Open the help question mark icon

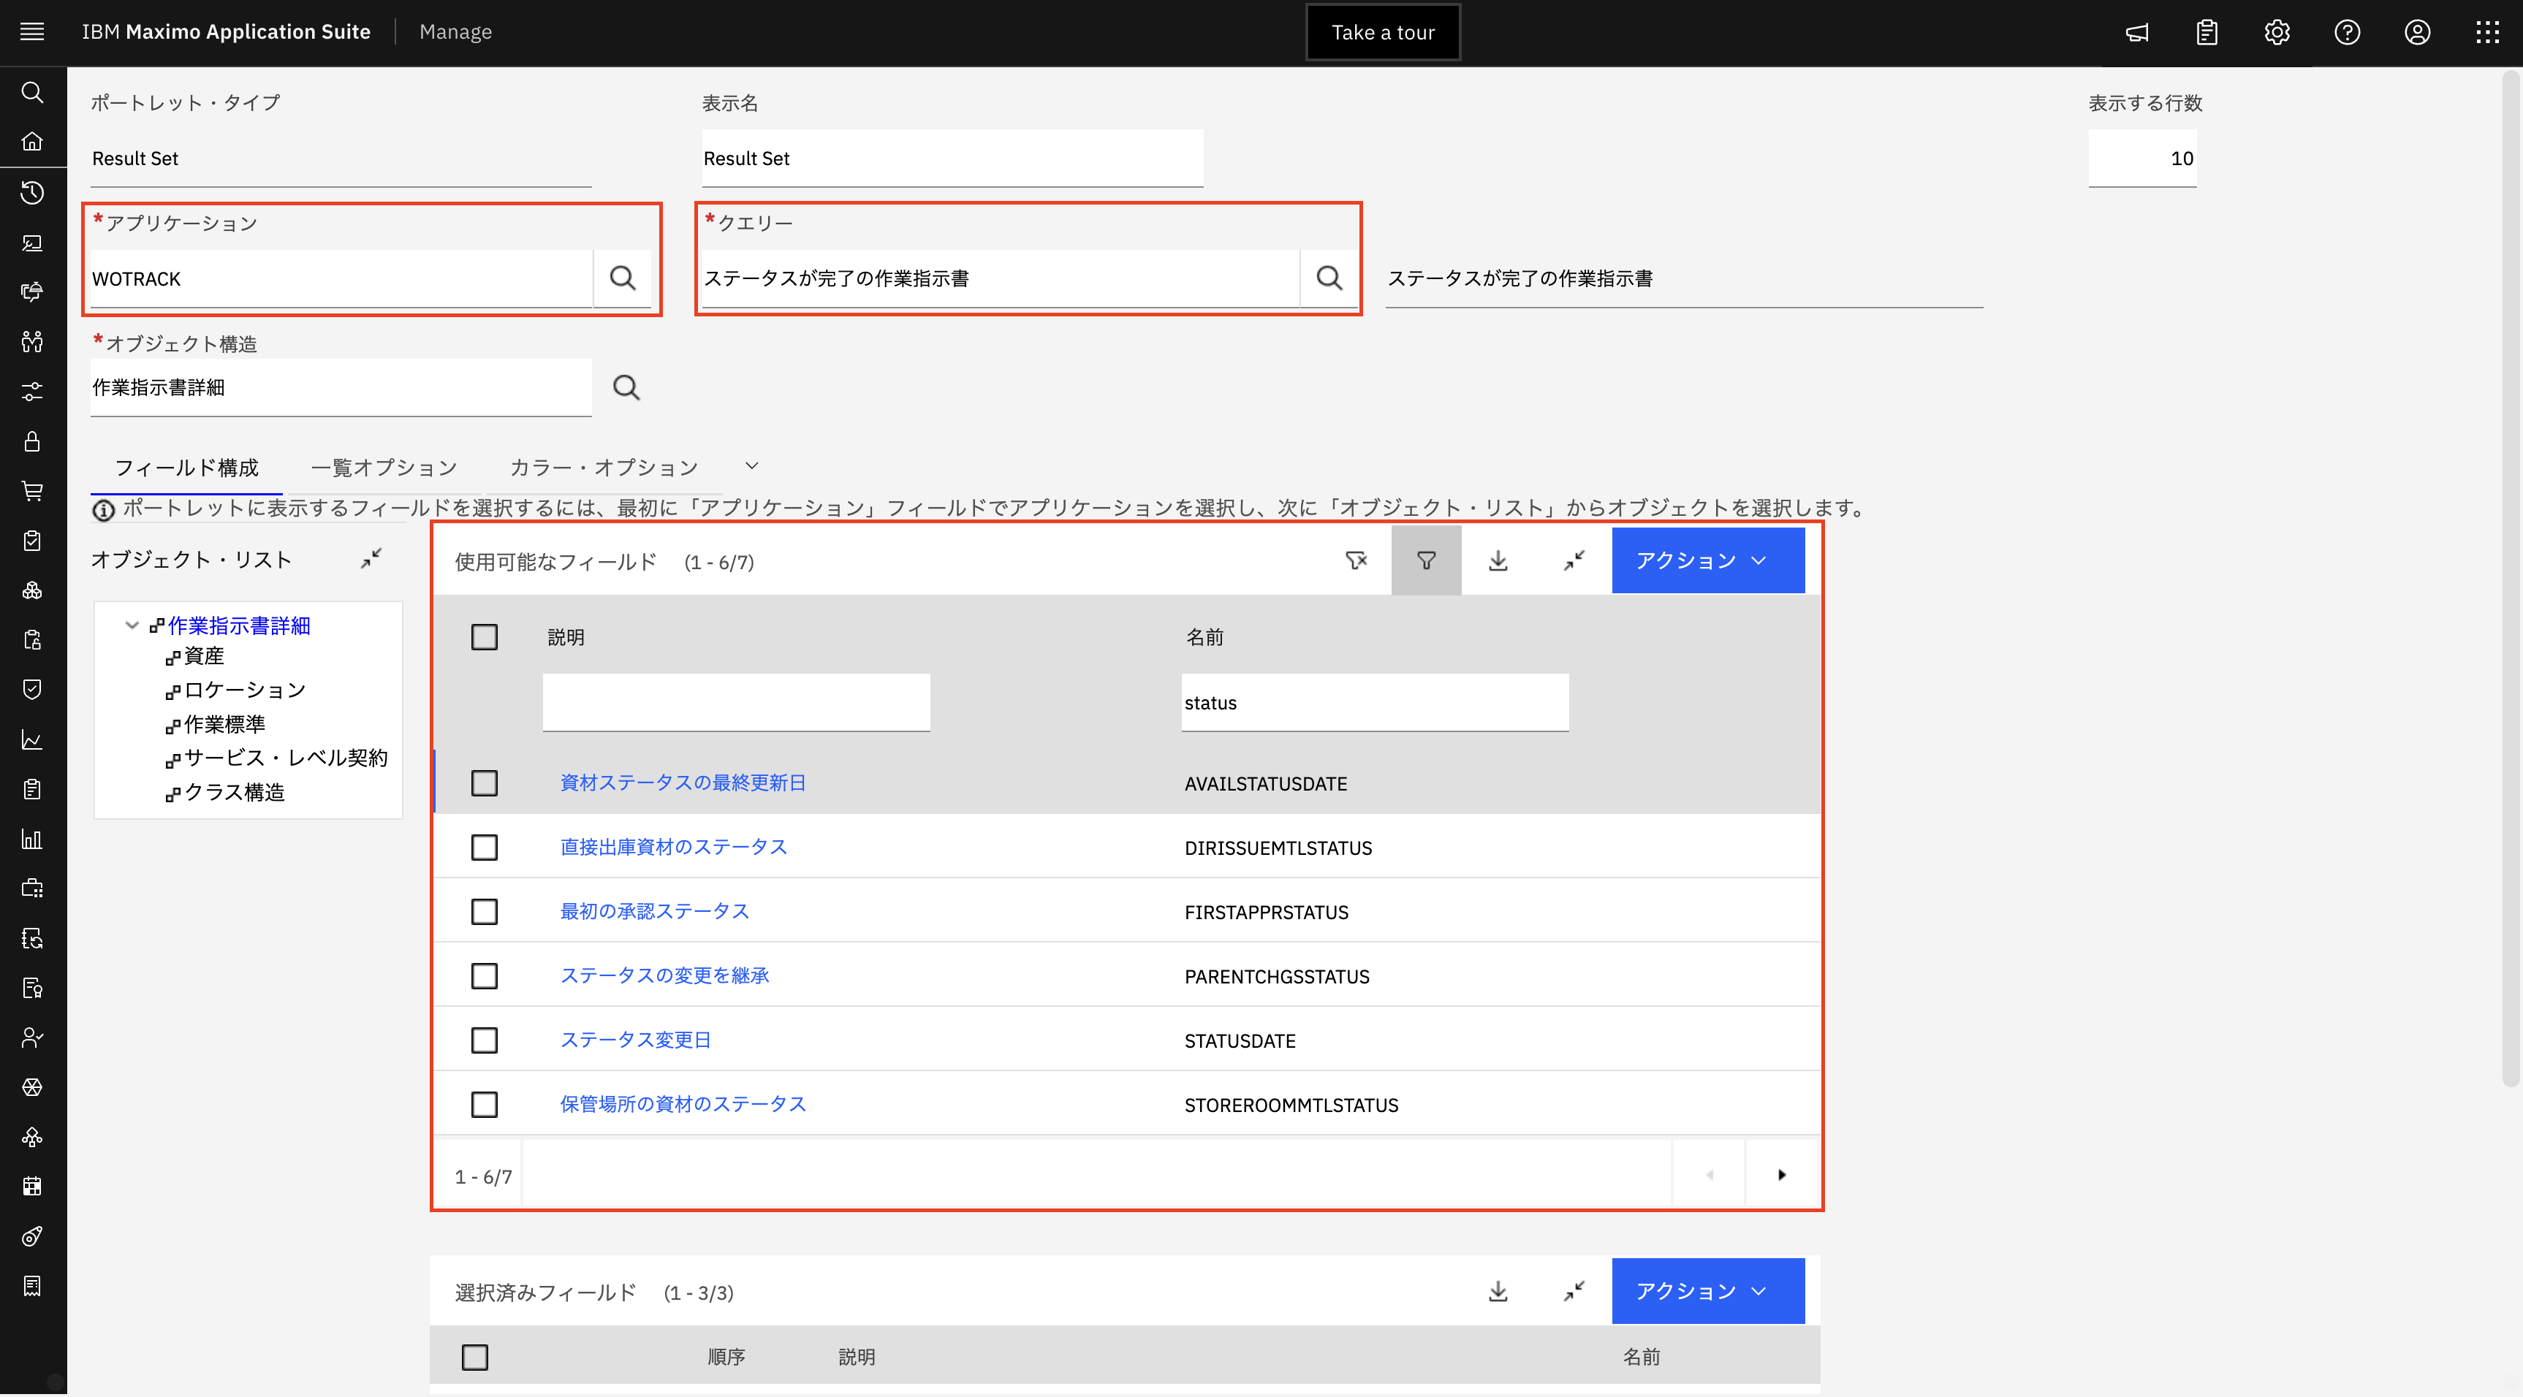2347,32
